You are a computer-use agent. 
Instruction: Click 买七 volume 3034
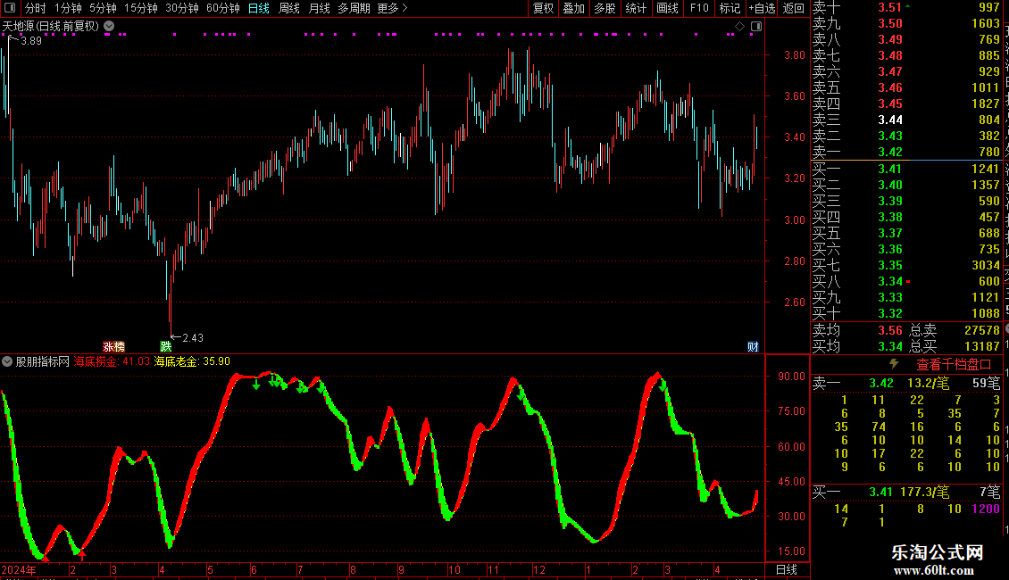[985, 265]
